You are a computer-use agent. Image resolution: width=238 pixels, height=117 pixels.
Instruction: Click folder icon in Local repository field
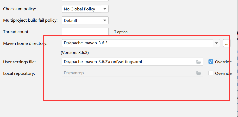(x=199, y=73)
